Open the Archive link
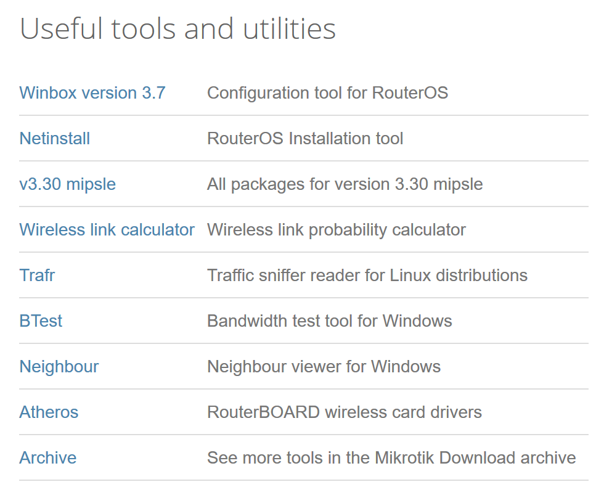The width and height of the screenshot is (604, 495). click(48, 457)
